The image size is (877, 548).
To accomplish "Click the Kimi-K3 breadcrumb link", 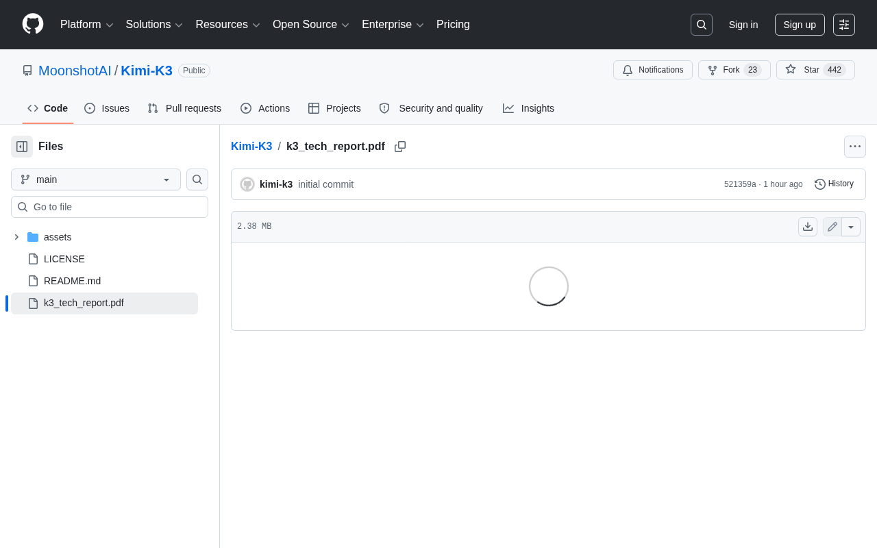I will click(251, 147).
